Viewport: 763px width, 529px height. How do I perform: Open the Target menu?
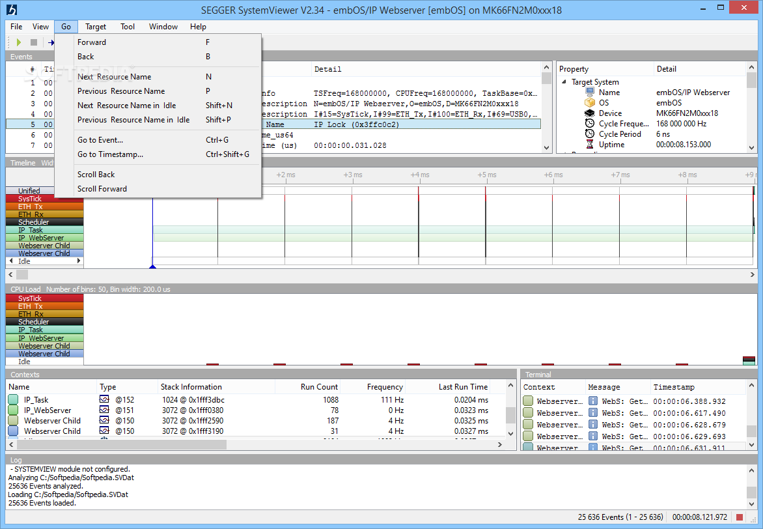(95, 27)
